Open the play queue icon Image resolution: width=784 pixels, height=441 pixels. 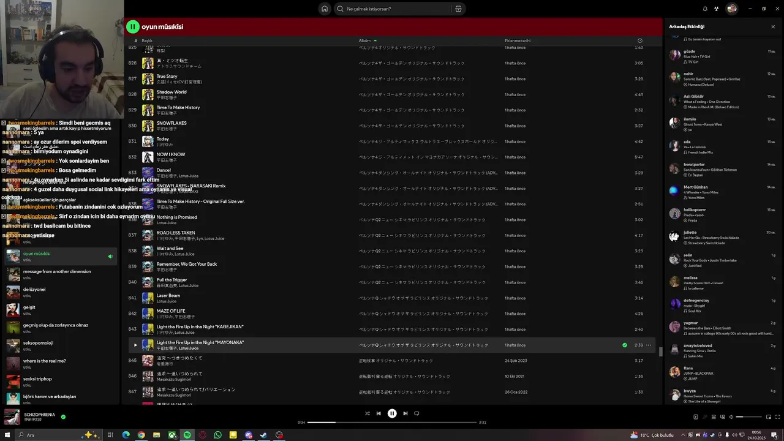[x=714, y=417]
